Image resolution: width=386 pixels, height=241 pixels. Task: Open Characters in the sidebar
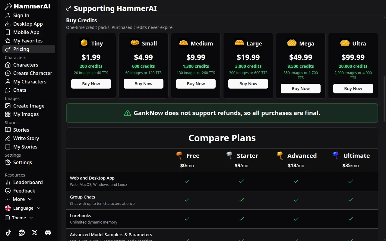click(29, 65)
